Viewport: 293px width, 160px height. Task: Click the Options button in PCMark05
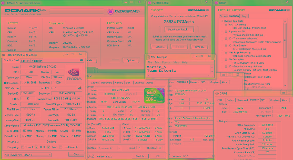[x=131, y=60]
